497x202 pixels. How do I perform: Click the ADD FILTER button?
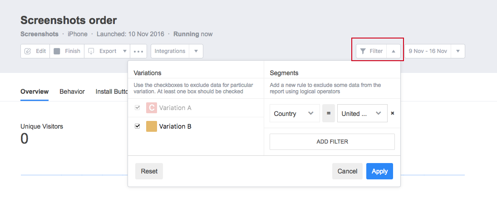[332, 142]
